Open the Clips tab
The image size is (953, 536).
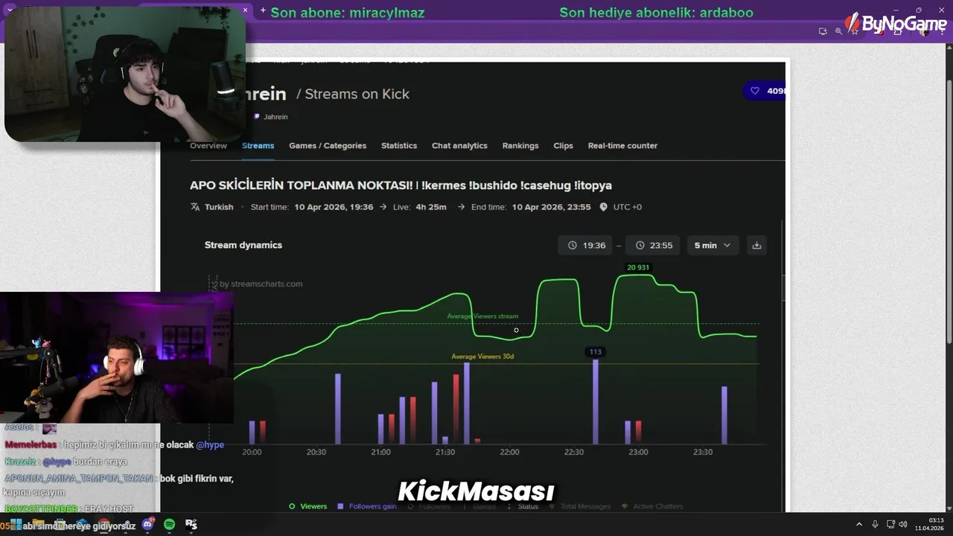pos(564,145)
